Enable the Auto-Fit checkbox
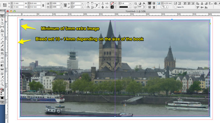This screenshot has width=220, height=123. (x=175, y=7)
